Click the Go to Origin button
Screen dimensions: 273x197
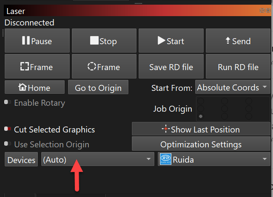[x=98, y=88]
